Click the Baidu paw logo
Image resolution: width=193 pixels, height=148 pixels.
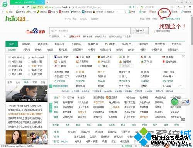tap(36, 31)
